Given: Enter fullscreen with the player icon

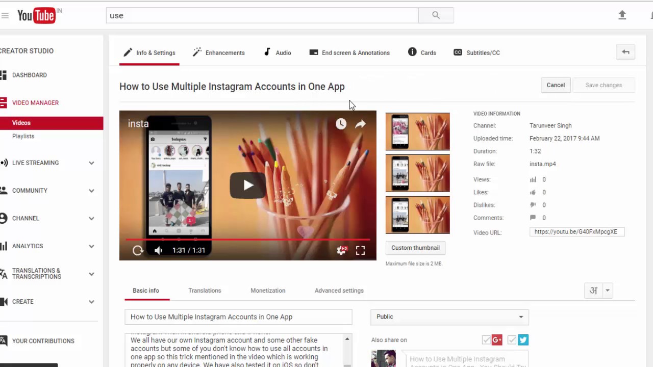Looking at the screenshot, I should coord(360,250).
